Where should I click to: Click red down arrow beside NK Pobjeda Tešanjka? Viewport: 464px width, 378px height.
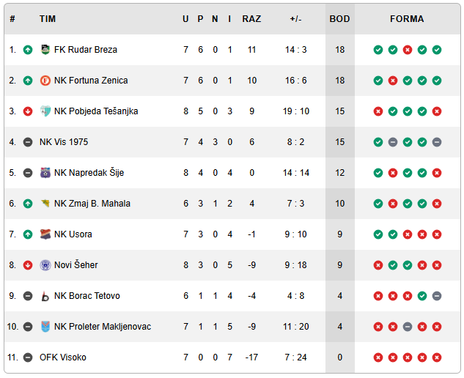pyautogui.click(x=28, y=111)
